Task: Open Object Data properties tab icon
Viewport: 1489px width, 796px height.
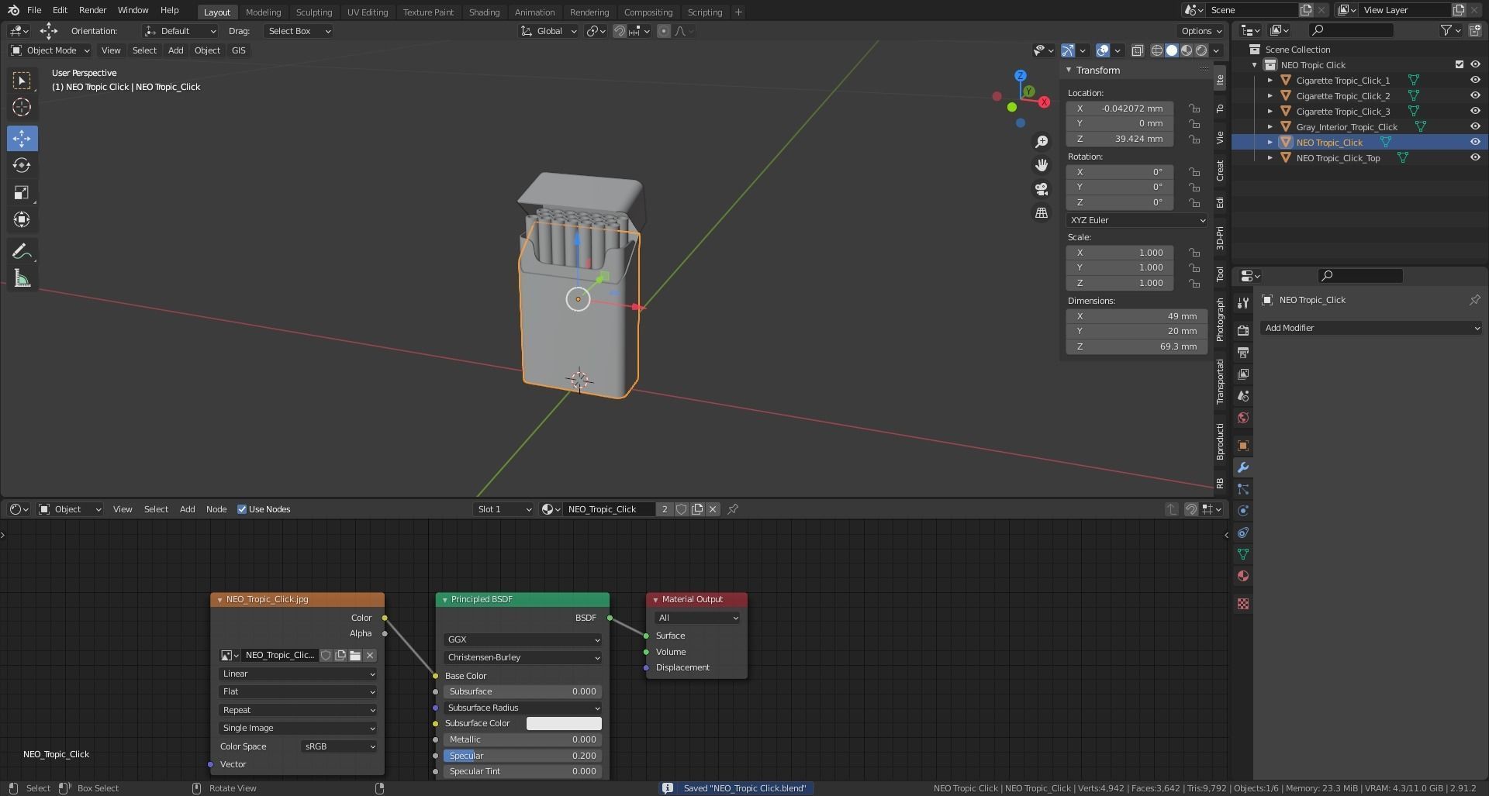Action: pyautogui.click(x=1243, y=554)
